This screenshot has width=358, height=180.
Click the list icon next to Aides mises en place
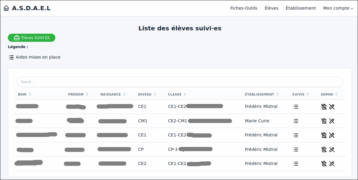coord(11,57)
